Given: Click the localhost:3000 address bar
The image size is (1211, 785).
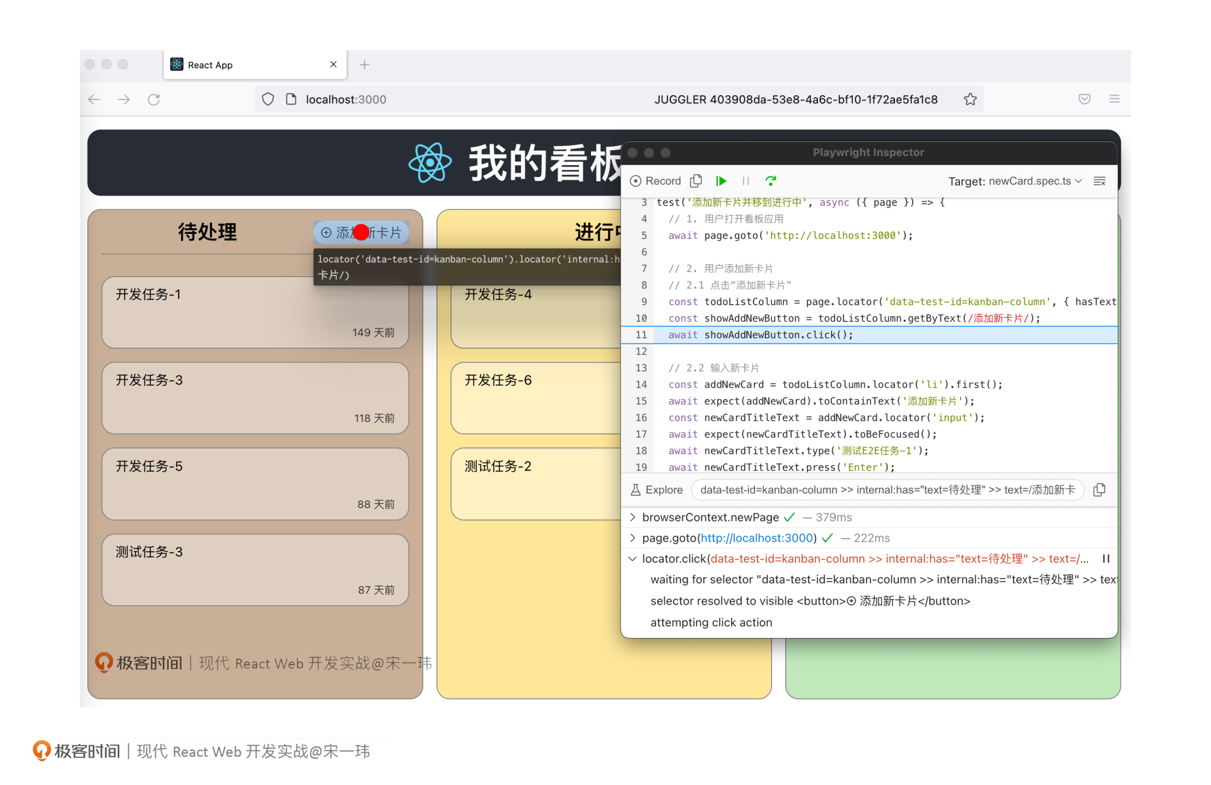Looking at the screenshot, I should click(618, 99).
